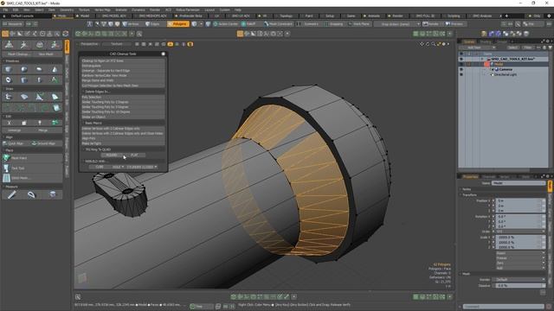Viewport: 554px width, 311px height.
Task: Click the Position X value field
Action: (519, 200)
